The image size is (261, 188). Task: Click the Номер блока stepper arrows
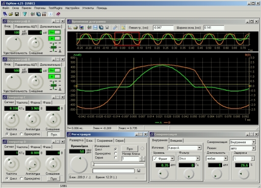coord(142,158)
